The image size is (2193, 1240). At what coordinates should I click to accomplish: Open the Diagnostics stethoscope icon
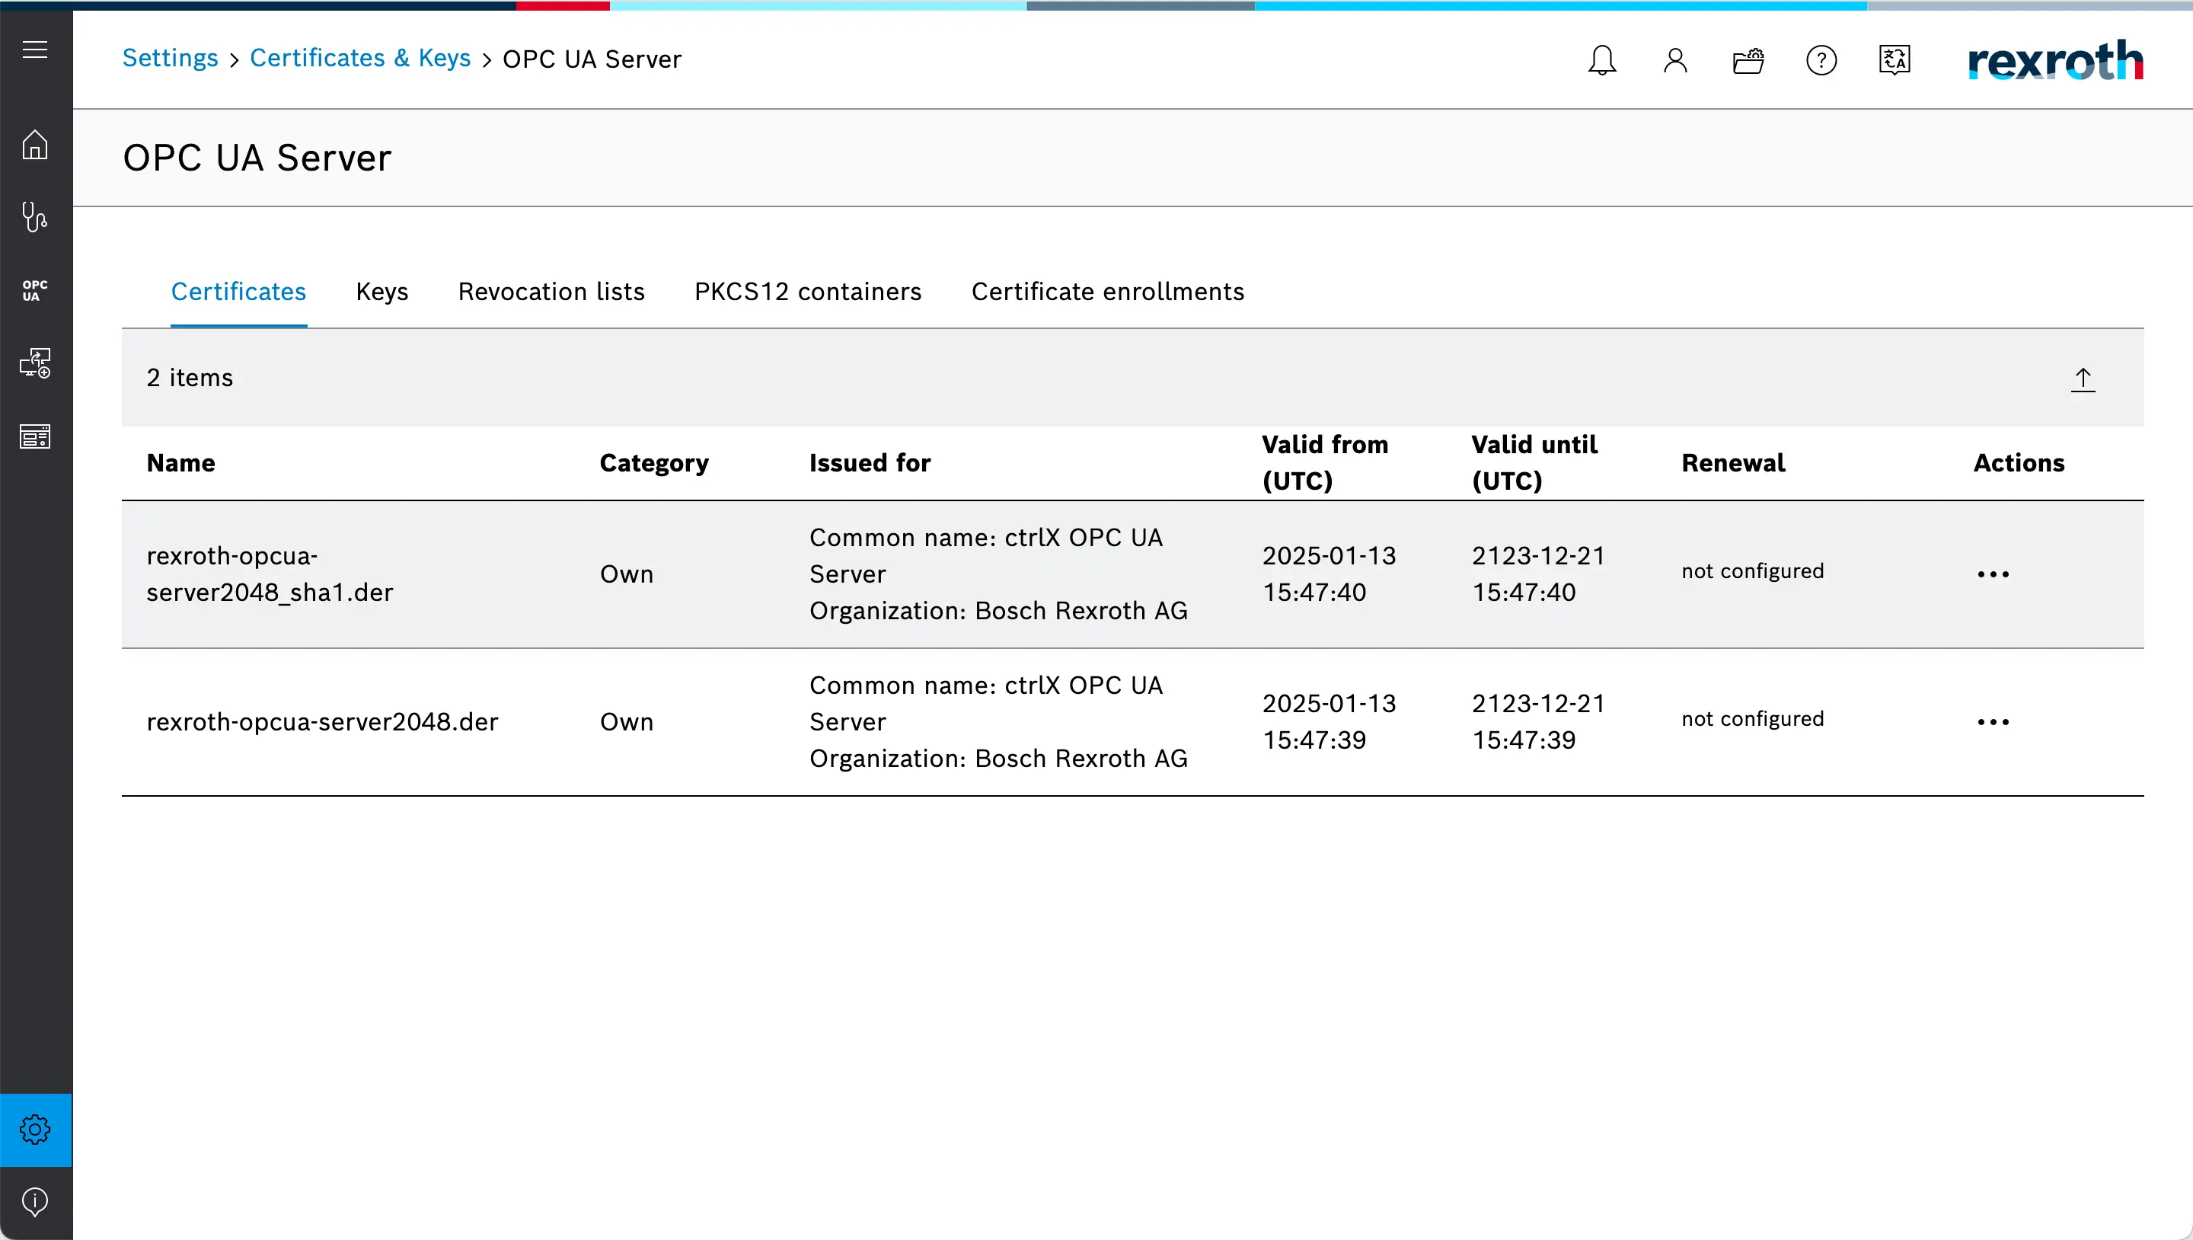[35, 218]
